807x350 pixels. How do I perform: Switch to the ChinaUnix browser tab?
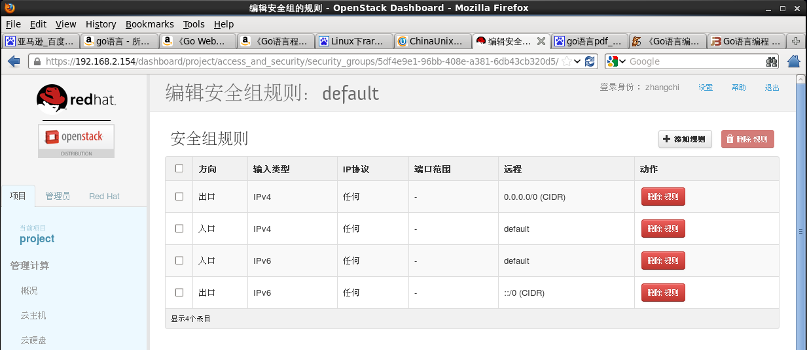click(x=433, y=41)
